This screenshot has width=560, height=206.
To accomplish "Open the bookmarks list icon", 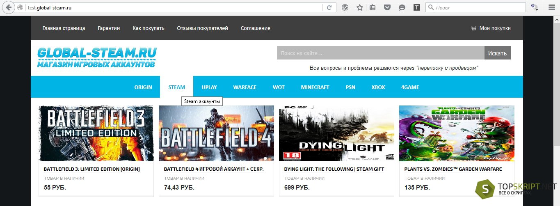I will 373,7.
